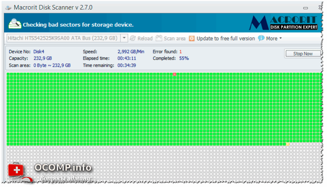Click the header text Checking bad sectors
327x187 pixels.
(x=78, y=25)
